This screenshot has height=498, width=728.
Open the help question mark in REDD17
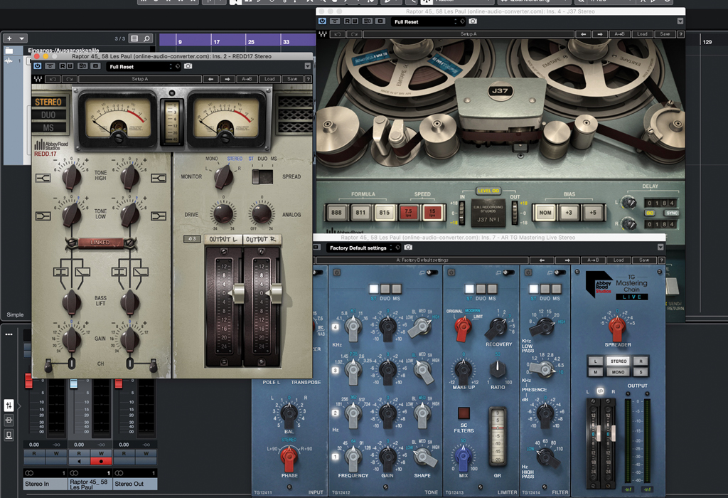point(308,79)
